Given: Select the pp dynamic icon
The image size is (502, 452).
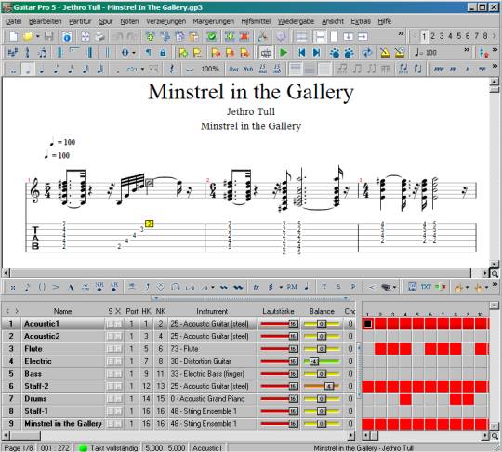Looking at the screenshot, I should 453,69.
